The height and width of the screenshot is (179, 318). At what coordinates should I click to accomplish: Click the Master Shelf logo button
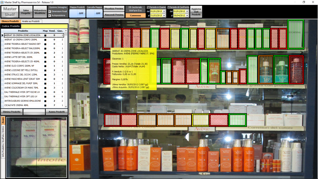click(10, 12)
